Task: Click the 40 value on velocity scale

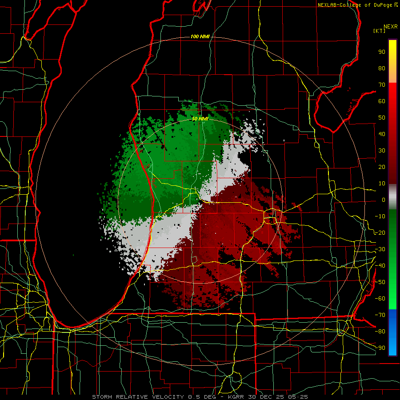Action: click(x=382, y=134)
